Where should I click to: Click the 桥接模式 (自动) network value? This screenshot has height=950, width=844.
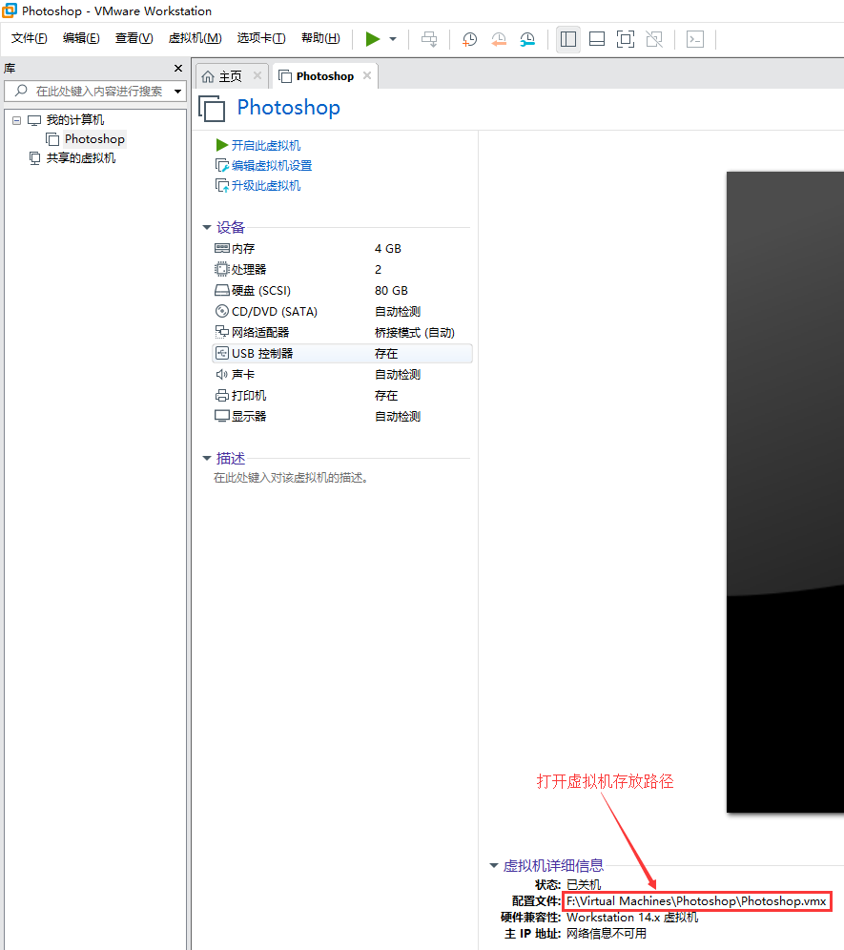pos(415,333)
